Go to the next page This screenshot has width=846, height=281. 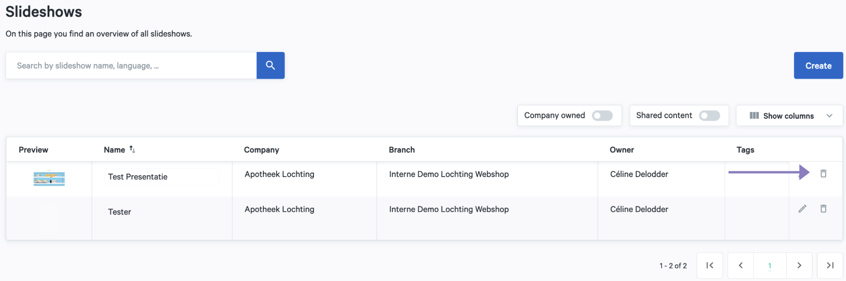pos(799,266)
